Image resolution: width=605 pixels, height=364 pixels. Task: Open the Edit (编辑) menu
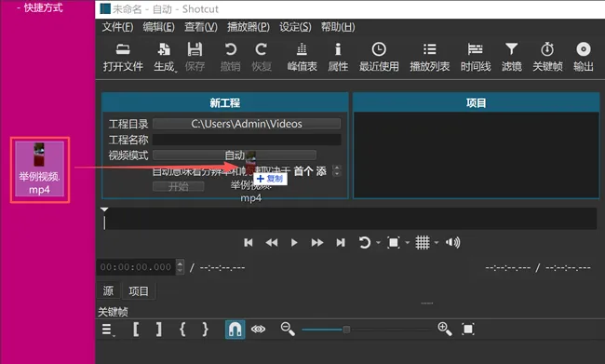[x=158, y=27]
